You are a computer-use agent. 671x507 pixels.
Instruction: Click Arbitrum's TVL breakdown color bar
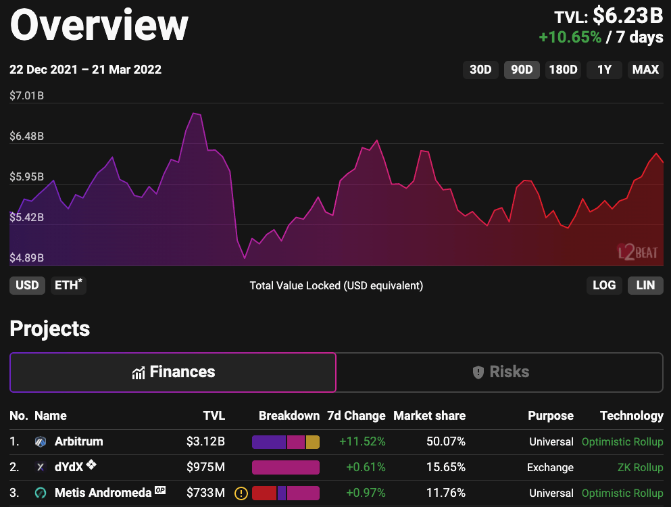pos(285,442)
